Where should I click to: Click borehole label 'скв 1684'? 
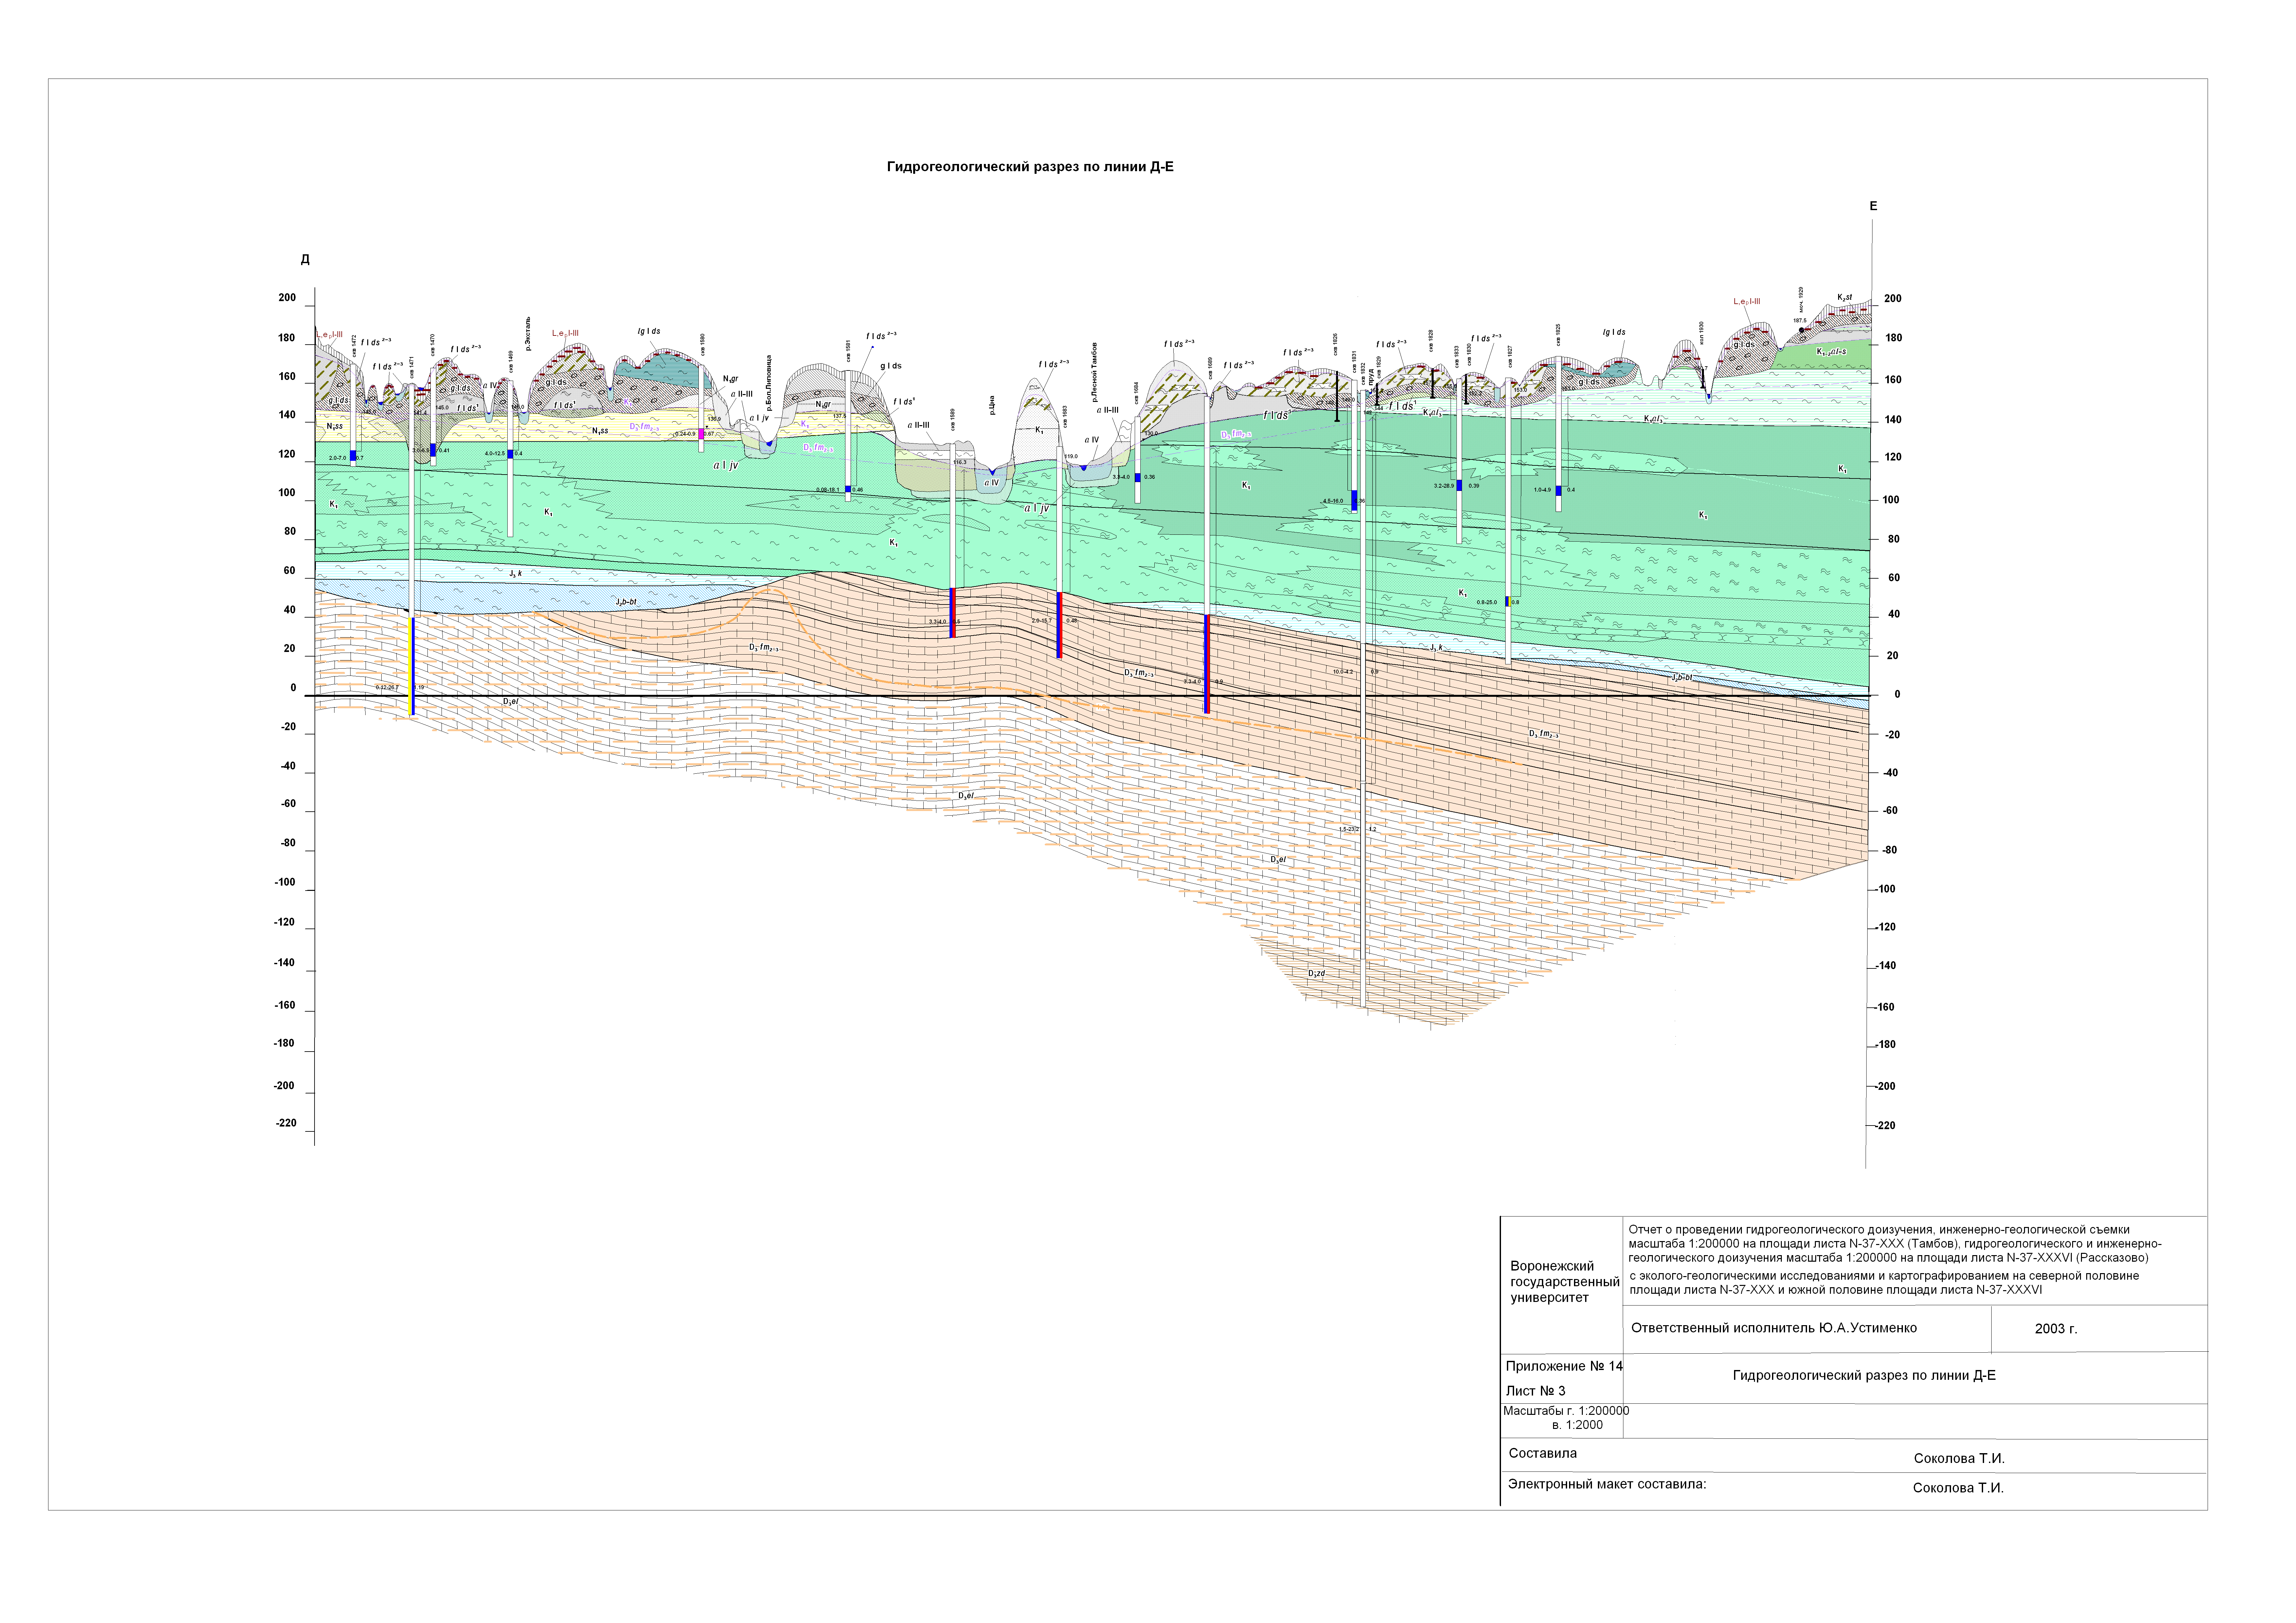tap(1136, 393)
